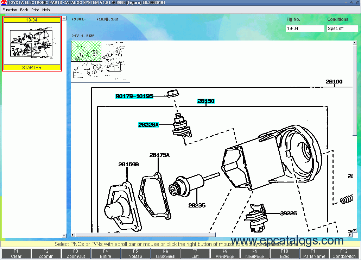Click the F1 Clear button
Image resolution: width=361 pixels, height=260 pixels.
[x=16, y=254]
